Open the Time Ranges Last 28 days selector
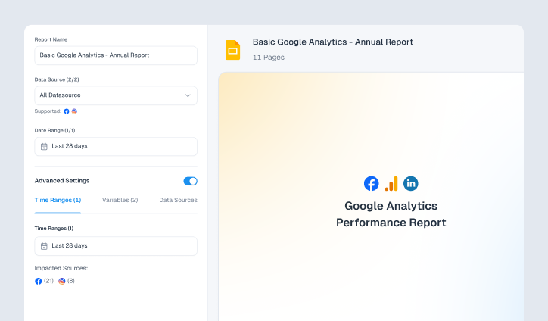The width and height of the screenshot is (548, 321). pos(116,246)
